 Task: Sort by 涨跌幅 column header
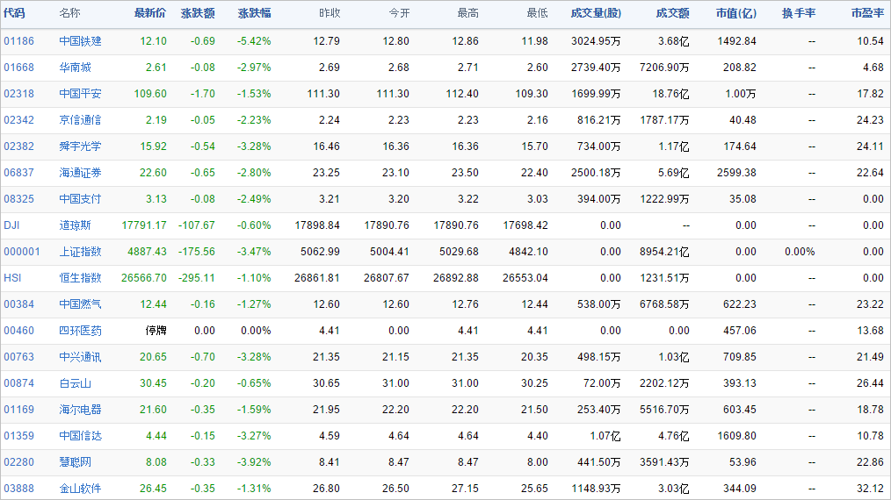(254, 13)
